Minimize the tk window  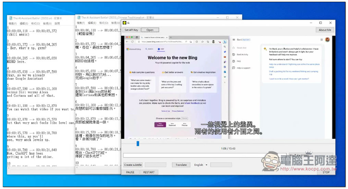tap(311, 23)
